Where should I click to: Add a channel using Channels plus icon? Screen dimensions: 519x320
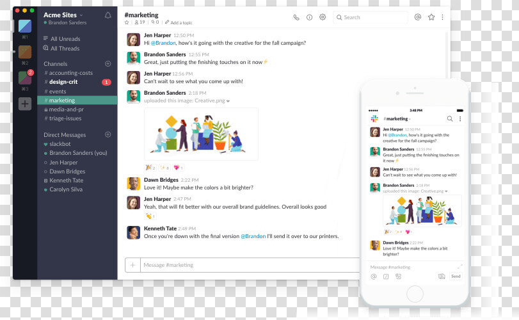pos(108,63)
